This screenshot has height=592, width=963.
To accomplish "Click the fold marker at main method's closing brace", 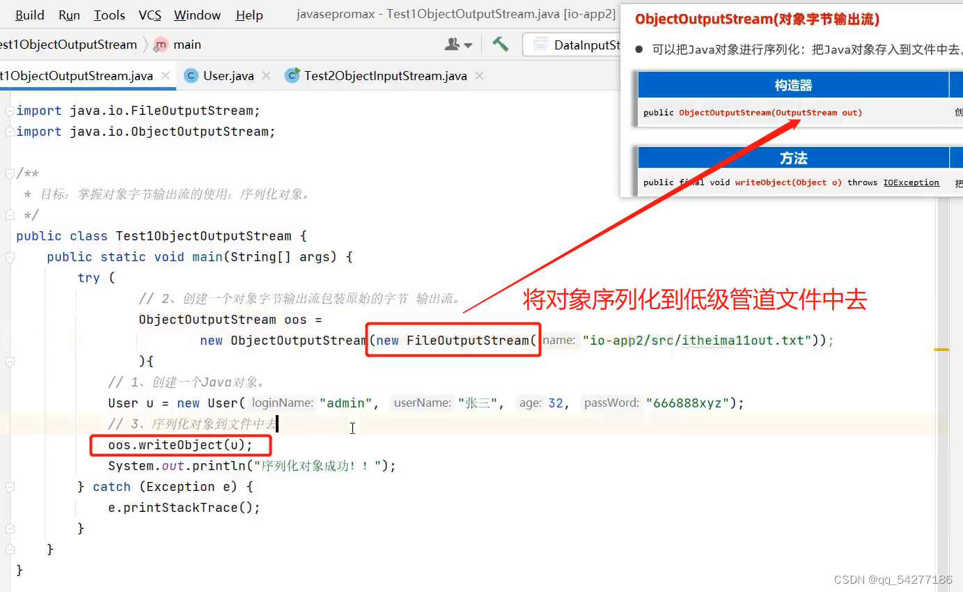I will tap(9, 550).
